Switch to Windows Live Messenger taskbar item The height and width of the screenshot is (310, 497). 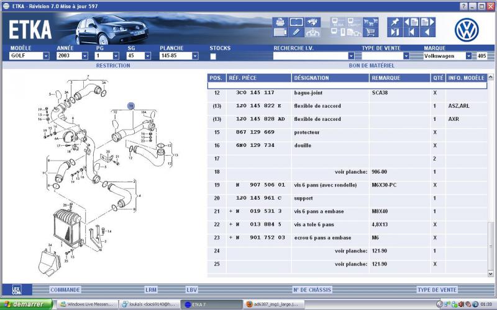[87, 304]
